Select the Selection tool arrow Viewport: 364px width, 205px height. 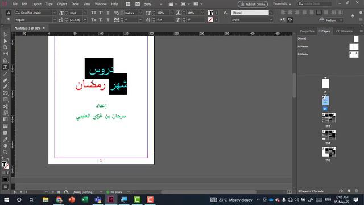(5, 34)
